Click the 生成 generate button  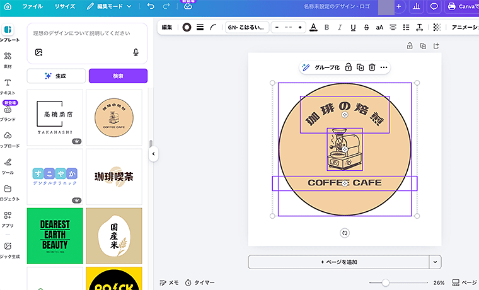coord(56,76)
